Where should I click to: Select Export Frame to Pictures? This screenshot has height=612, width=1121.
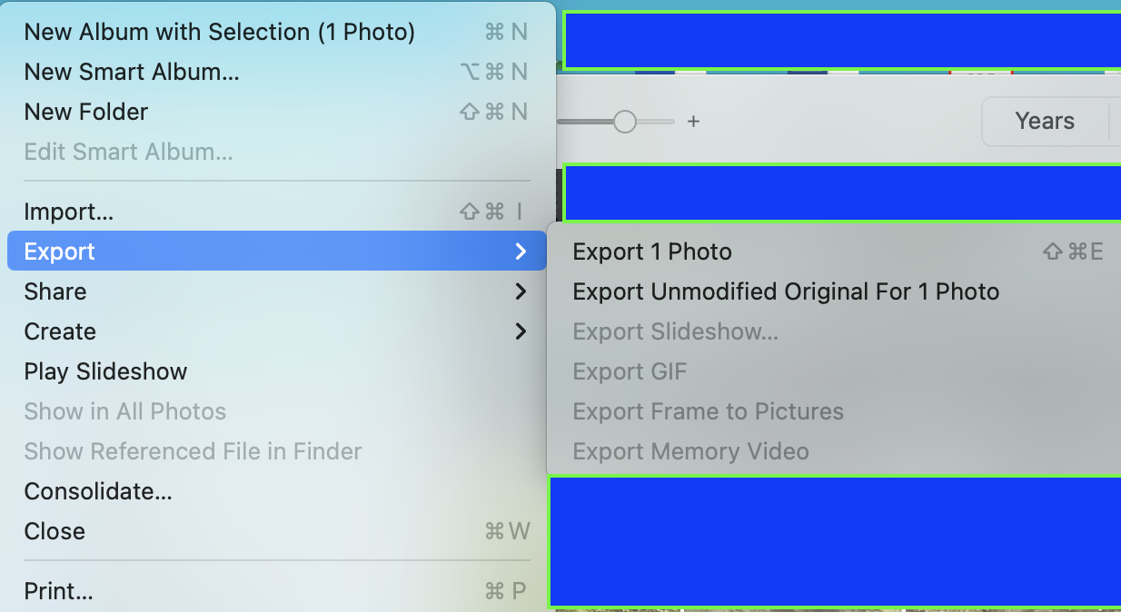708,411
